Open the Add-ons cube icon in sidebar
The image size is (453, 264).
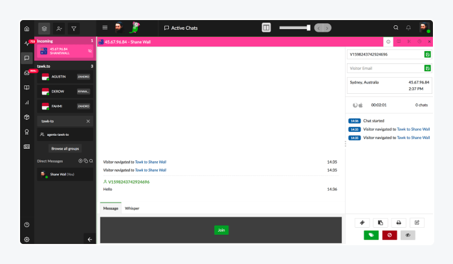27,117
